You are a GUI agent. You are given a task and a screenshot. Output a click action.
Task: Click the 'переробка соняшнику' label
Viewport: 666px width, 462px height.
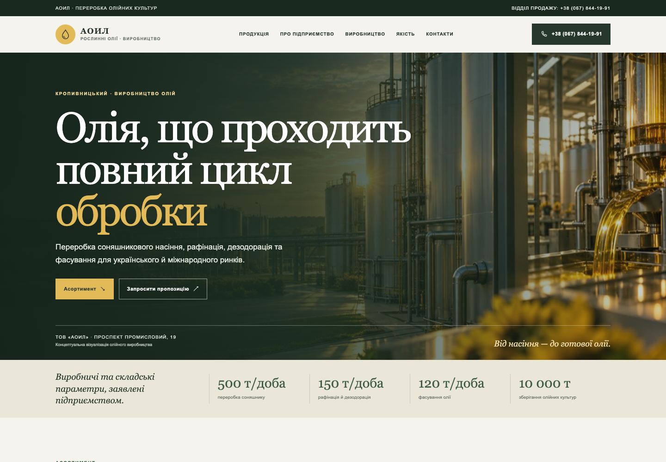241,397
